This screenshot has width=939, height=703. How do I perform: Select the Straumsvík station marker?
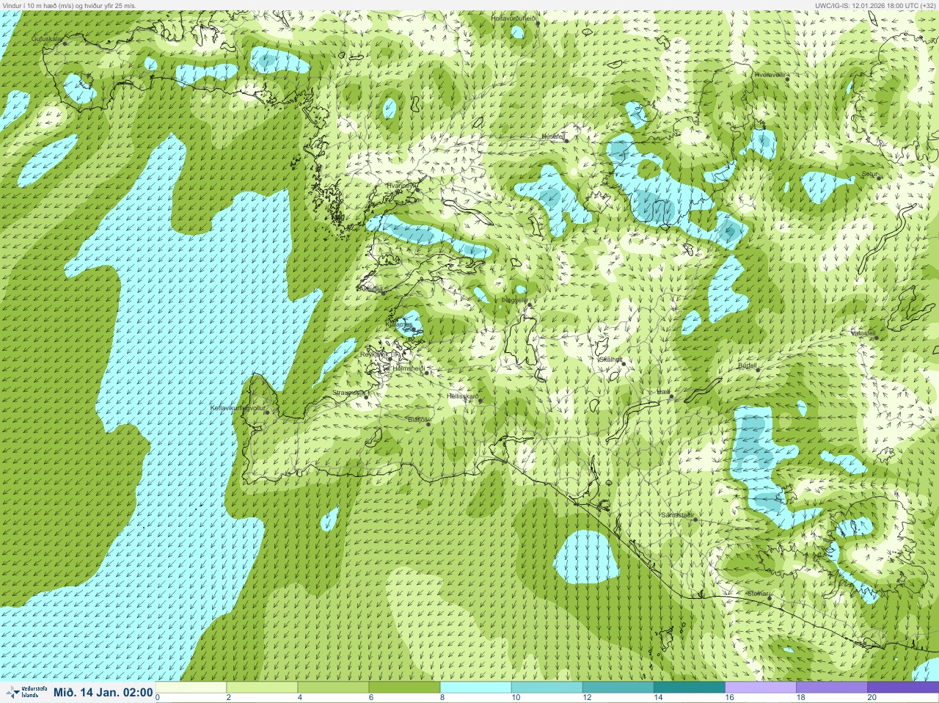click(366, 397)
